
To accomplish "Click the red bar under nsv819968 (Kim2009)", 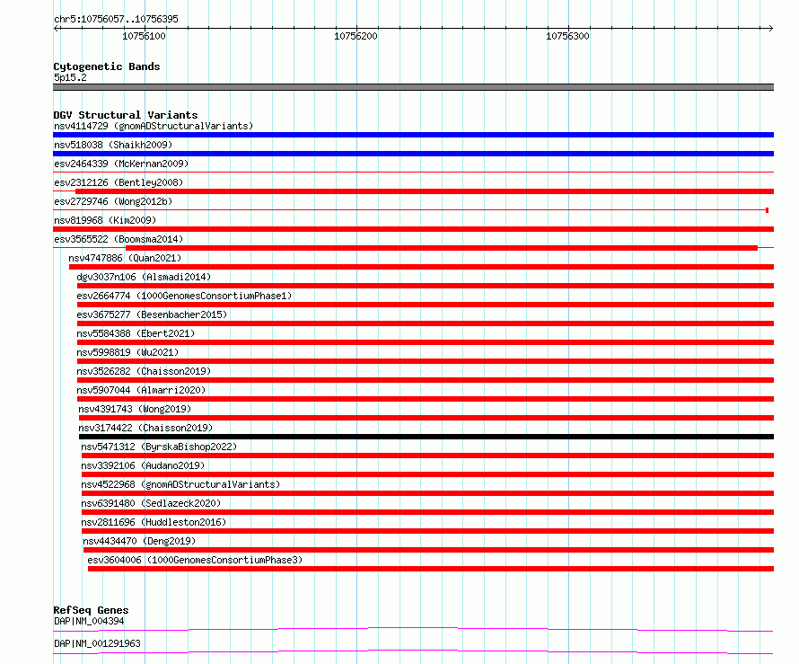I will (413, 229).
